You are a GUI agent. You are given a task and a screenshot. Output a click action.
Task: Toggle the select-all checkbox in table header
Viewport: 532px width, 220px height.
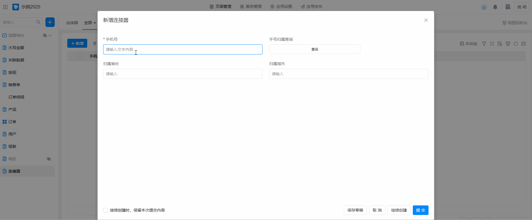click(x=80, y=56)
